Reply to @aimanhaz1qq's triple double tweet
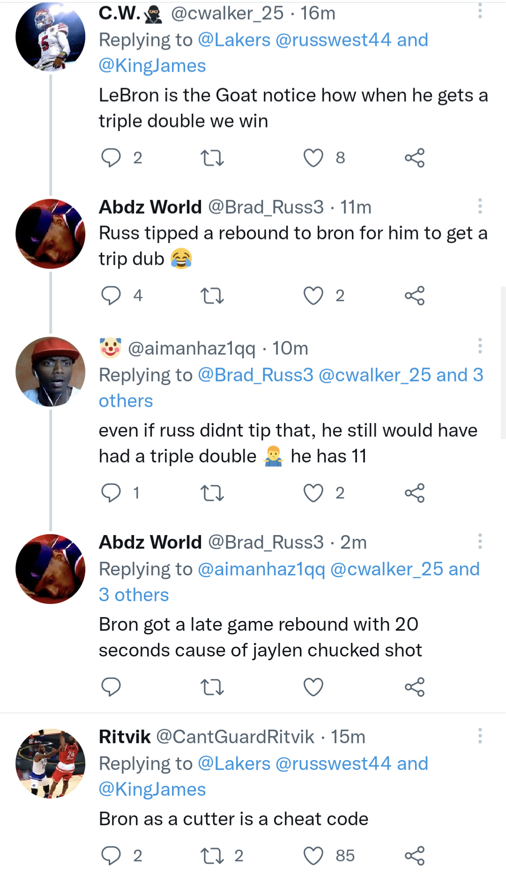The image size is (506, 875). (111, 493)
